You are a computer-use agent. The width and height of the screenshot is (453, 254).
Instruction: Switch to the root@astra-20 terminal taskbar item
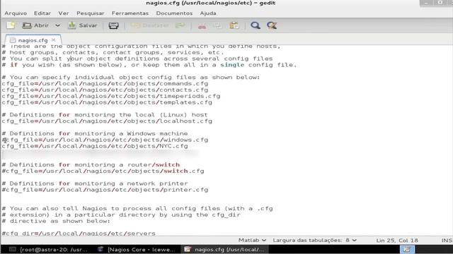tap(48, 249)
